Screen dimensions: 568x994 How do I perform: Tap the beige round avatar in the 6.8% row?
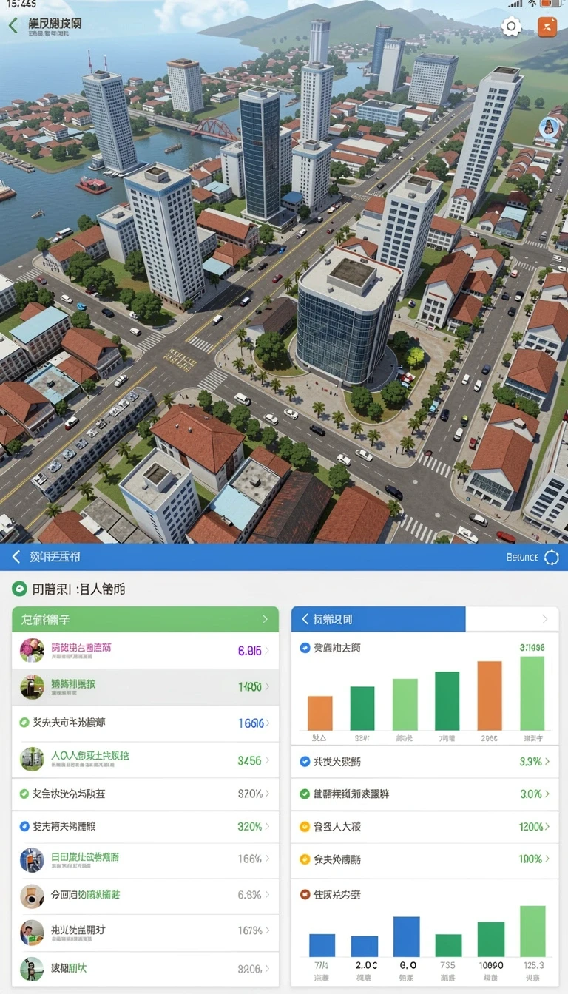32,896
